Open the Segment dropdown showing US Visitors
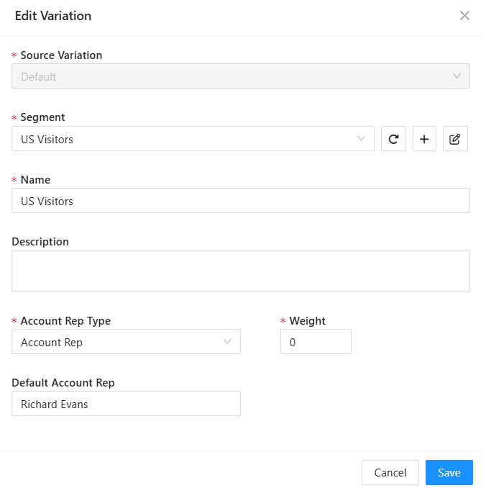This screenshot has height=488, width=486. tap(193, 139)
